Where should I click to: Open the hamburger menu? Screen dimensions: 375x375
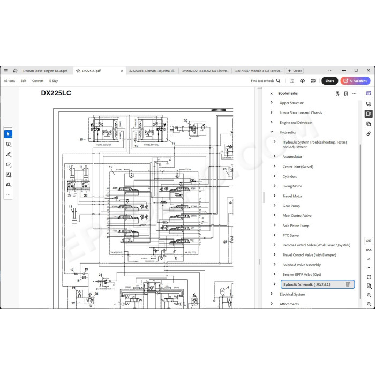(6, 71)
